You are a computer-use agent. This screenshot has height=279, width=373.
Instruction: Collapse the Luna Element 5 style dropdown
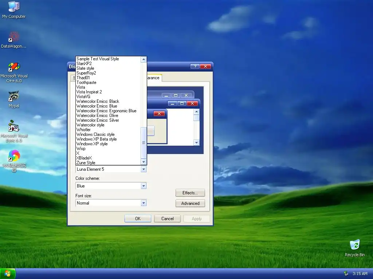(144, 169)
